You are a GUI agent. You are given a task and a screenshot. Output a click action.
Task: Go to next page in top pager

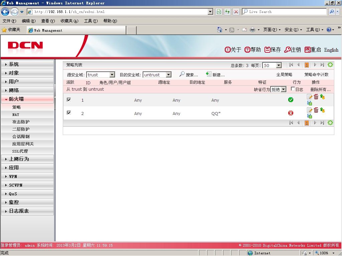(315, 65)
